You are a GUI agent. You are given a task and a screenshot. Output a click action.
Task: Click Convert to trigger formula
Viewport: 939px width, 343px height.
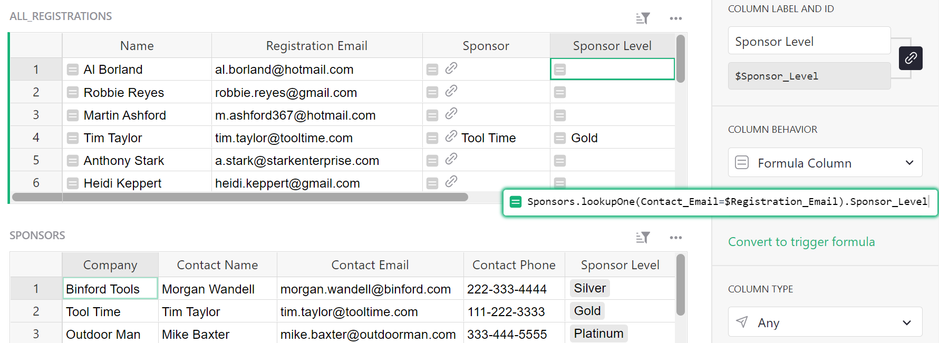point(801,242)
